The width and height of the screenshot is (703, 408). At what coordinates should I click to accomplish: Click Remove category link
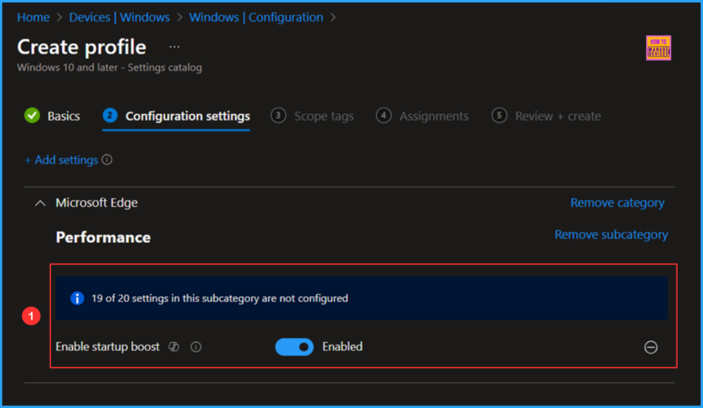(x=617, y=203)
